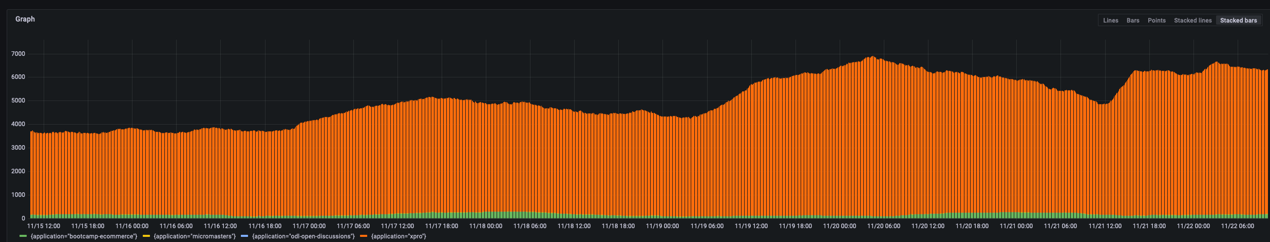This screenshot has width=1270, height=242.
Task: Click the 11/21 06:00 x-axis label
Action: point(1060,226)
